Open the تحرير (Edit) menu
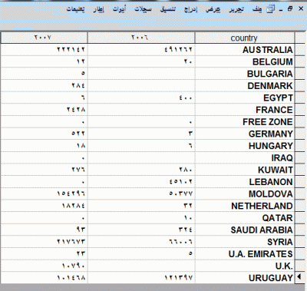The image size is (307, 291). [x=236, y=9]
